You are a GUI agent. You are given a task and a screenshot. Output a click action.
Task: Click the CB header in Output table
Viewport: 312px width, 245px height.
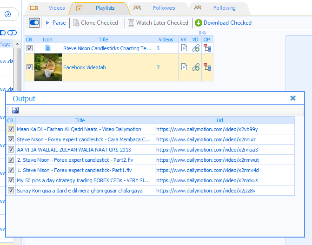tap(10, 120)
